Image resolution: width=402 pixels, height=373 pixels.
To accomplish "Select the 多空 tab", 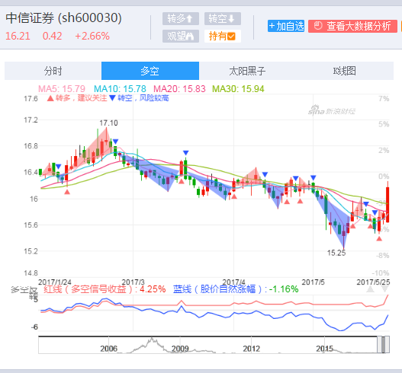I will 150,71.
